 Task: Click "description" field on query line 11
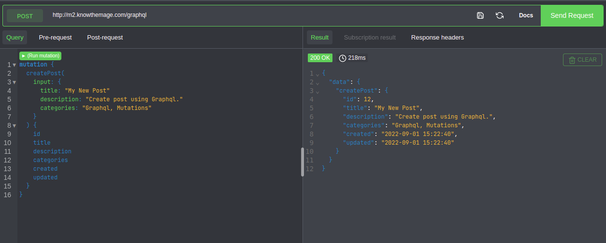point(52,151)
